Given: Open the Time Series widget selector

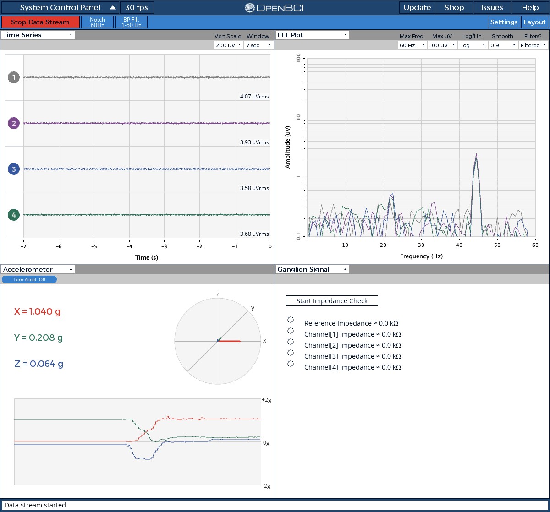Looking at the screenshot, I should point(38,35).
